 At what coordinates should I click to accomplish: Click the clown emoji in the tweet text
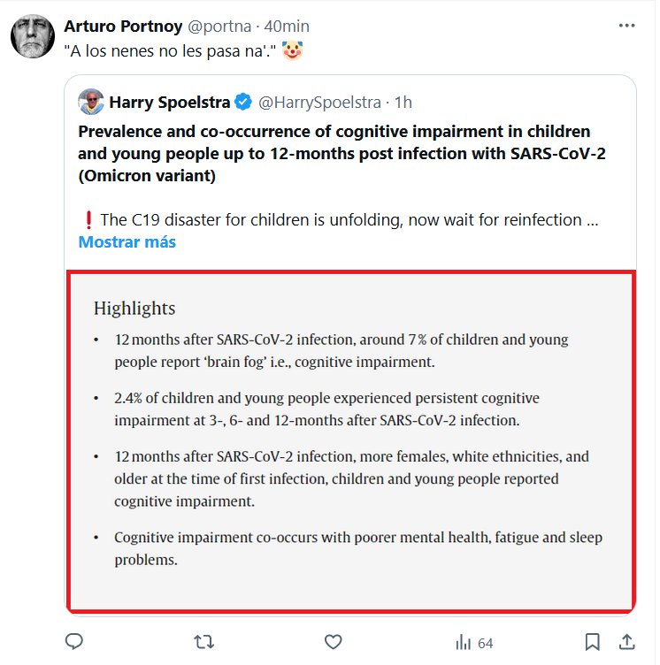(x=292, y=52)
